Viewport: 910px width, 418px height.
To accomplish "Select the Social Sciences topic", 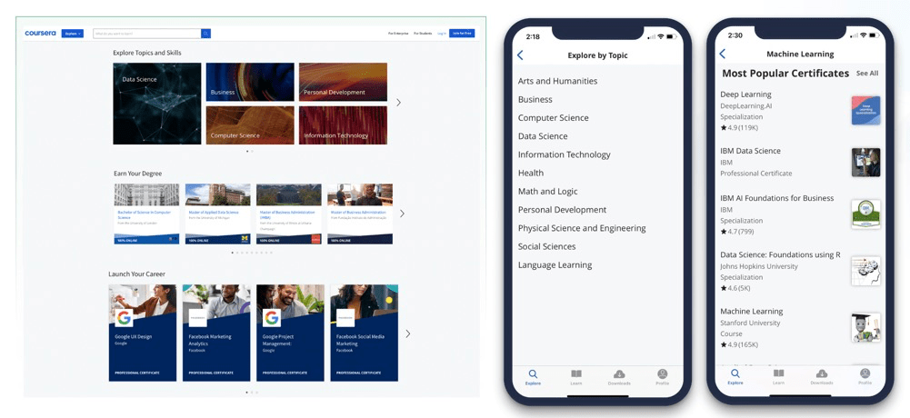I will (546, 246).
